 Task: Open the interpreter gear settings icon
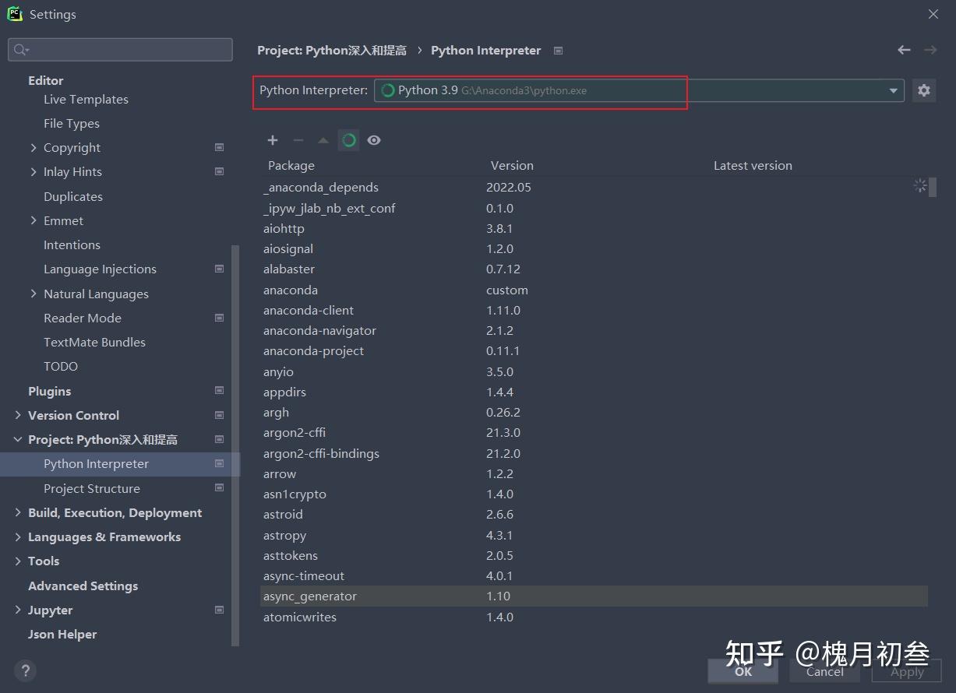(x=924, y=90)
